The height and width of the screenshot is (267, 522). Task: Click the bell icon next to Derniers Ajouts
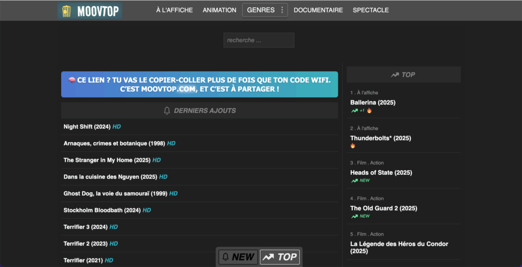[x=167, y=111]
